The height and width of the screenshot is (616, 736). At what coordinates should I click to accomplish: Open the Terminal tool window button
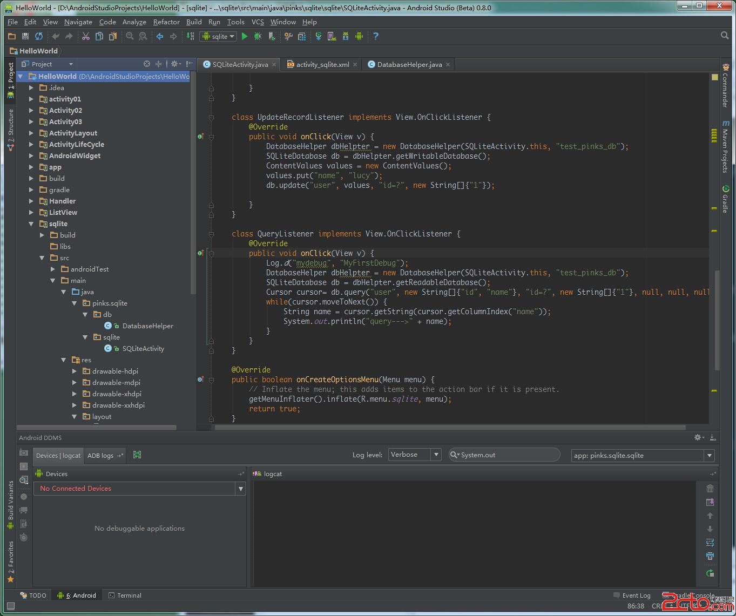(x=125, y=595)
